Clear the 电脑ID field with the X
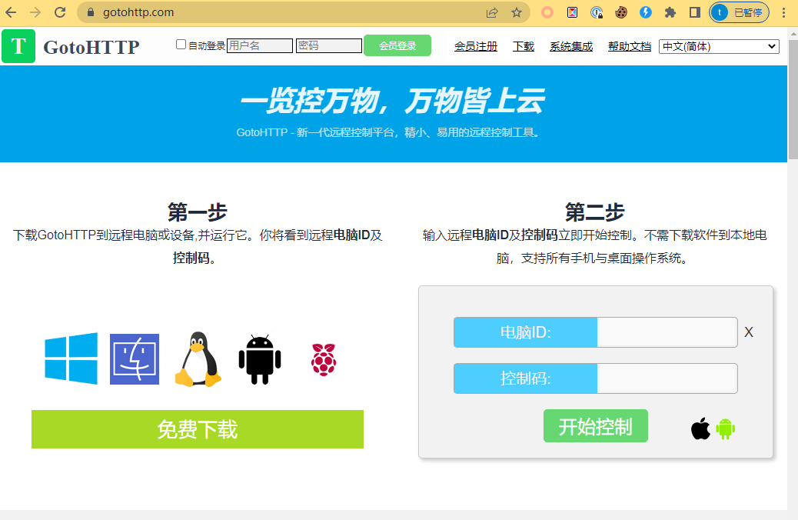This screenshot has width=798, height=520. coord(748,332)
